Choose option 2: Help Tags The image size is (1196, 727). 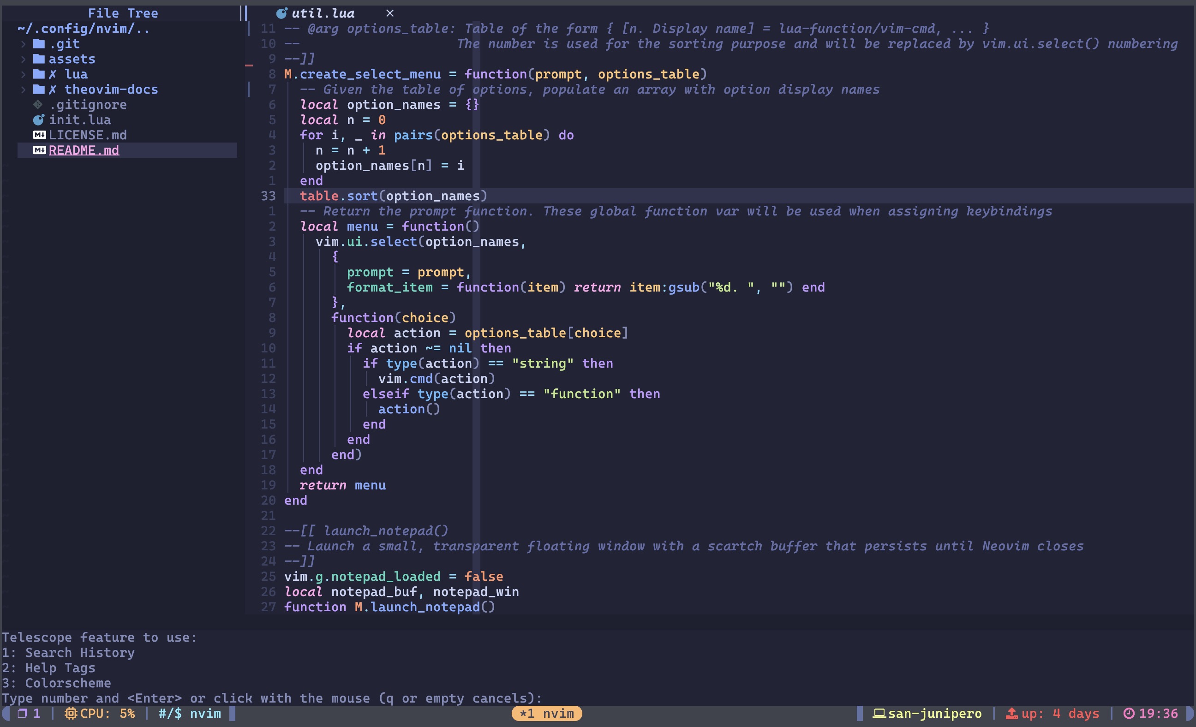pyautogui.click(x=48, y=668)
